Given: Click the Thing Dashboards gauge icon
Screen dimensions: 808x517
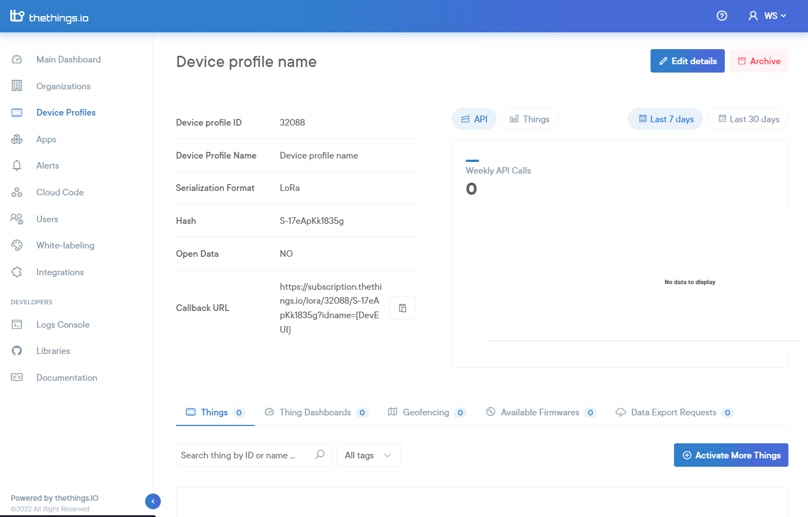Looking at the screenshot, I should (269, 412).
